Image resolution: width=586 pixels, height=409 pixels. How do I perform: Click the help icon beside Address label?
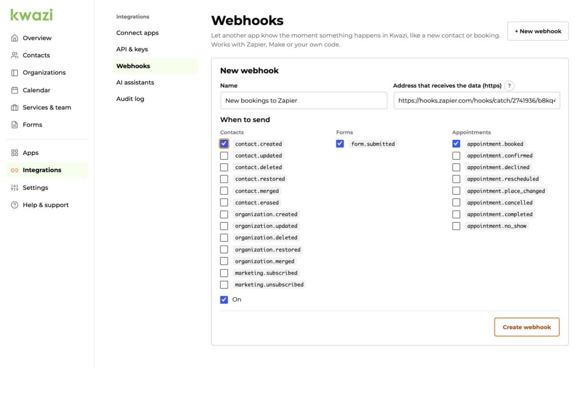tap(509, 86)
